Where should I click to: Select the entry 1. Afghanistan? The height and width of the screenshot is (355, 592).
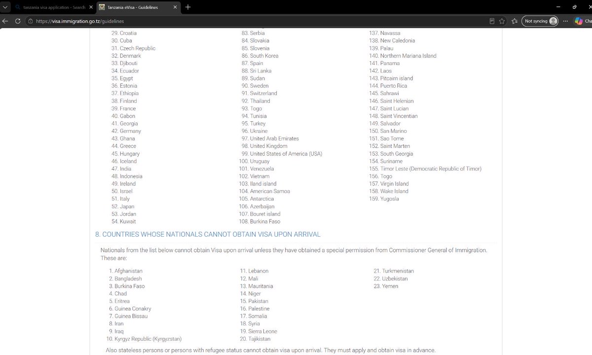pyautogui.click(x=126, y=271)
